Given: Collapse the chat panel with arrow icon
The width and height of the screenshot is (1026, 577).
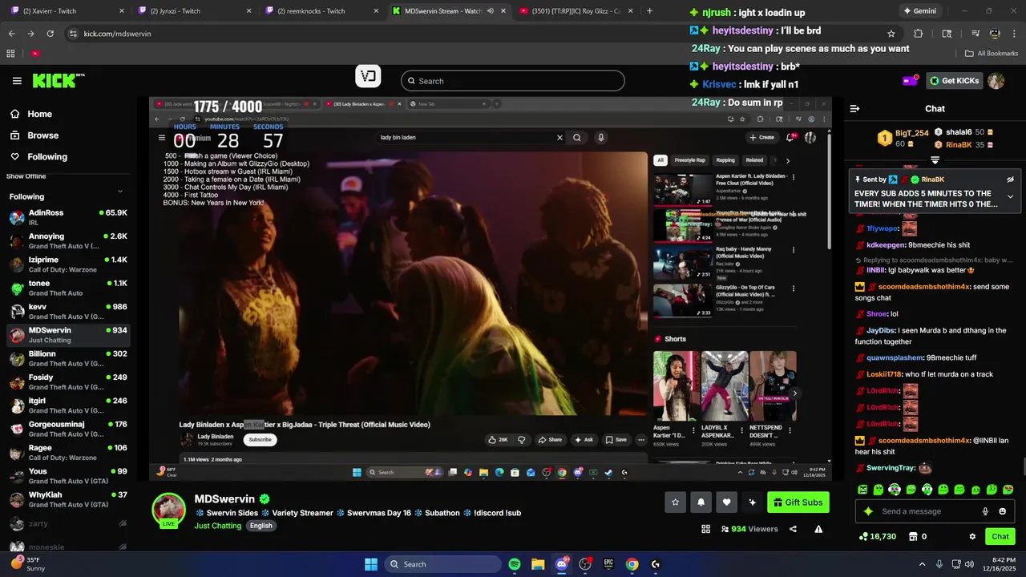Looking at the screenshot, I should click(x=854, y=108).
